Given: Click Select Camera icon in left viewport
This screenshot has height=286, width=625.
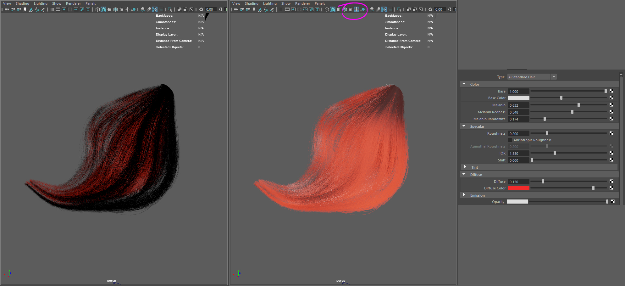Looking at the screenshot, I should [x=7, y=9].
